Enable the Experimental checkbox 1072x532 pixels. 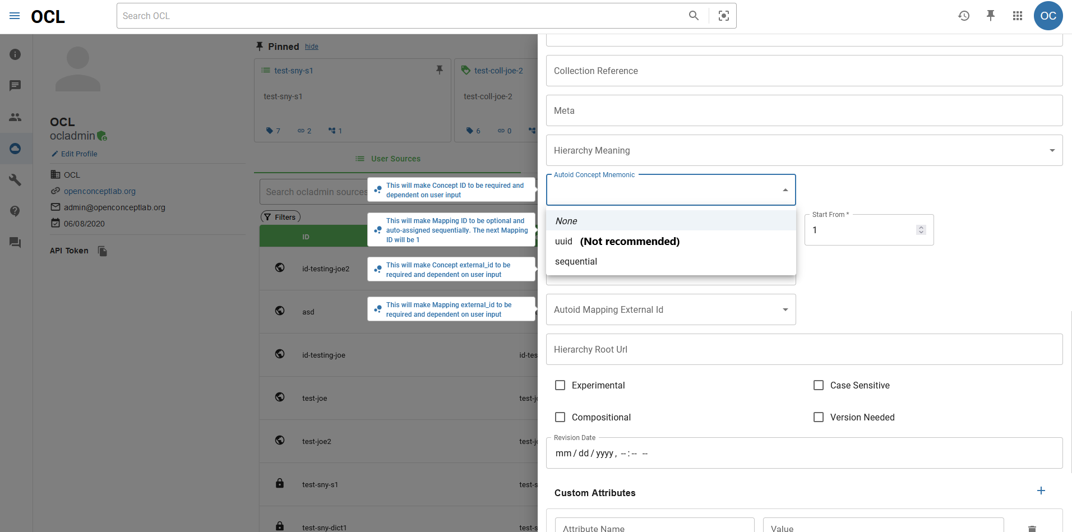[560, 385]
